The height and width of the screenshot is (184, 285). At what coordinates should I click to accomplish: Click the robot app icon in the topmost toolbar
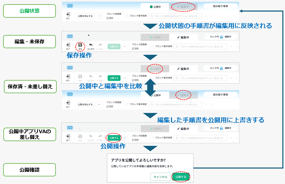[x=70, y=6]
